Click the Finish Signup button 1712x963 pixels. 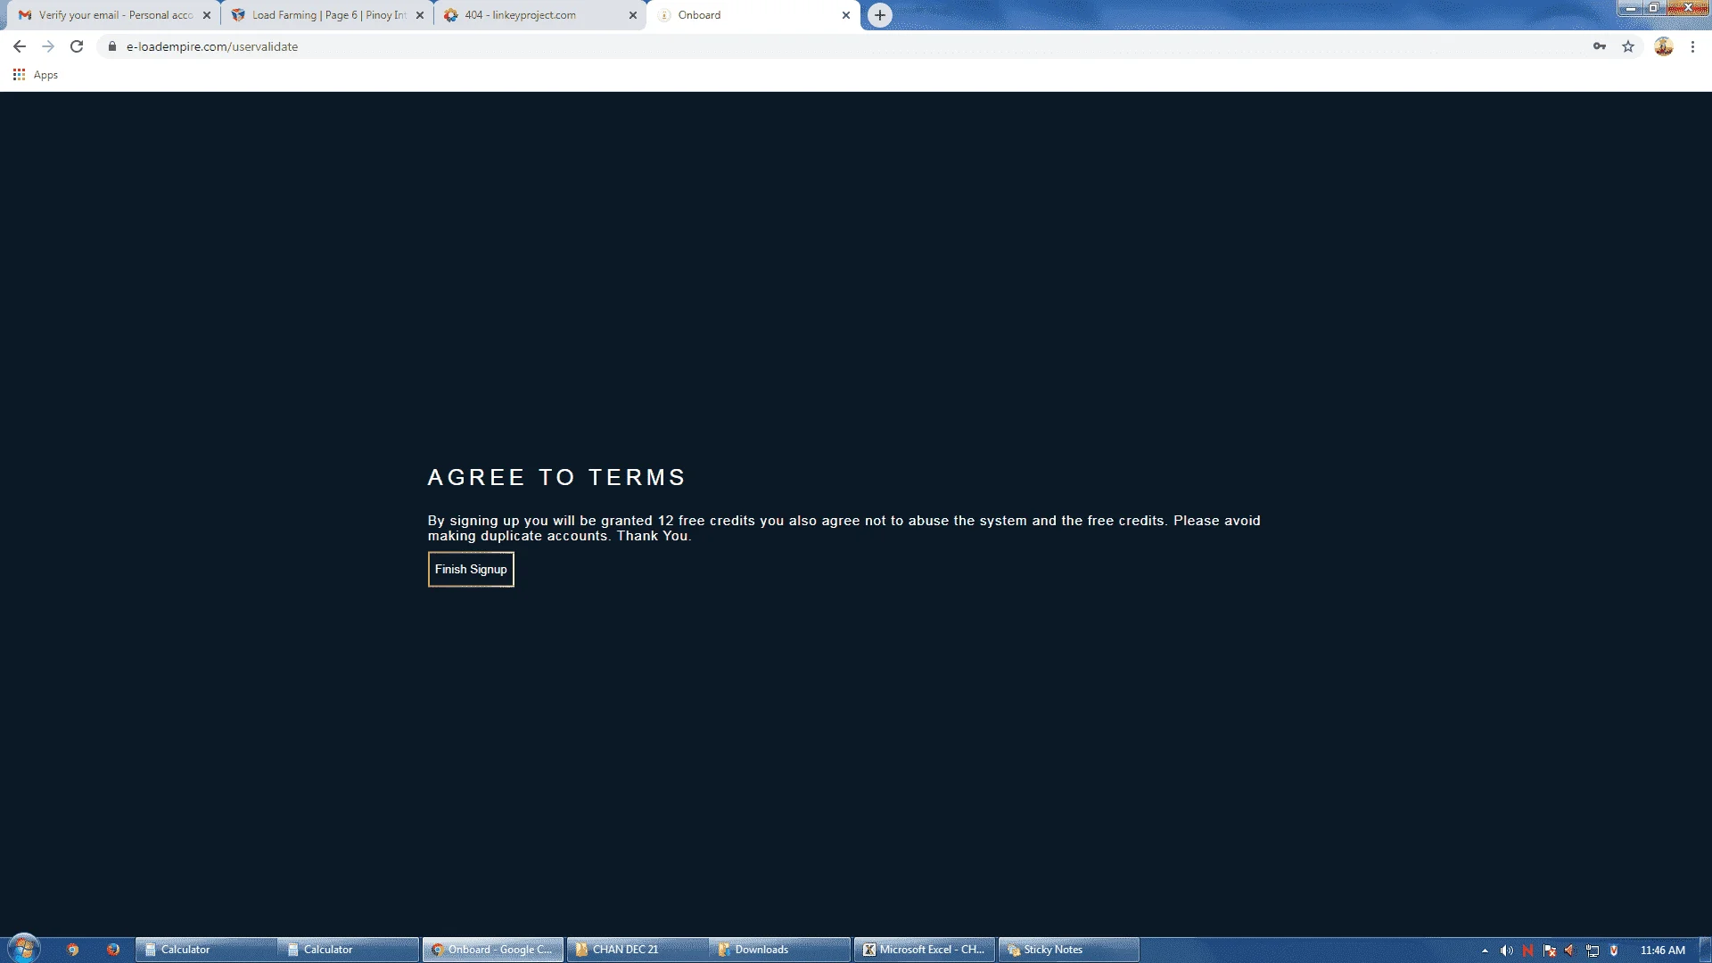[471, 569]
